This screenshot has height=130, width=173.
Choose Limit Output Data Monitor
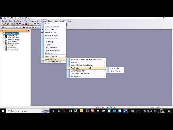[86, 73]
